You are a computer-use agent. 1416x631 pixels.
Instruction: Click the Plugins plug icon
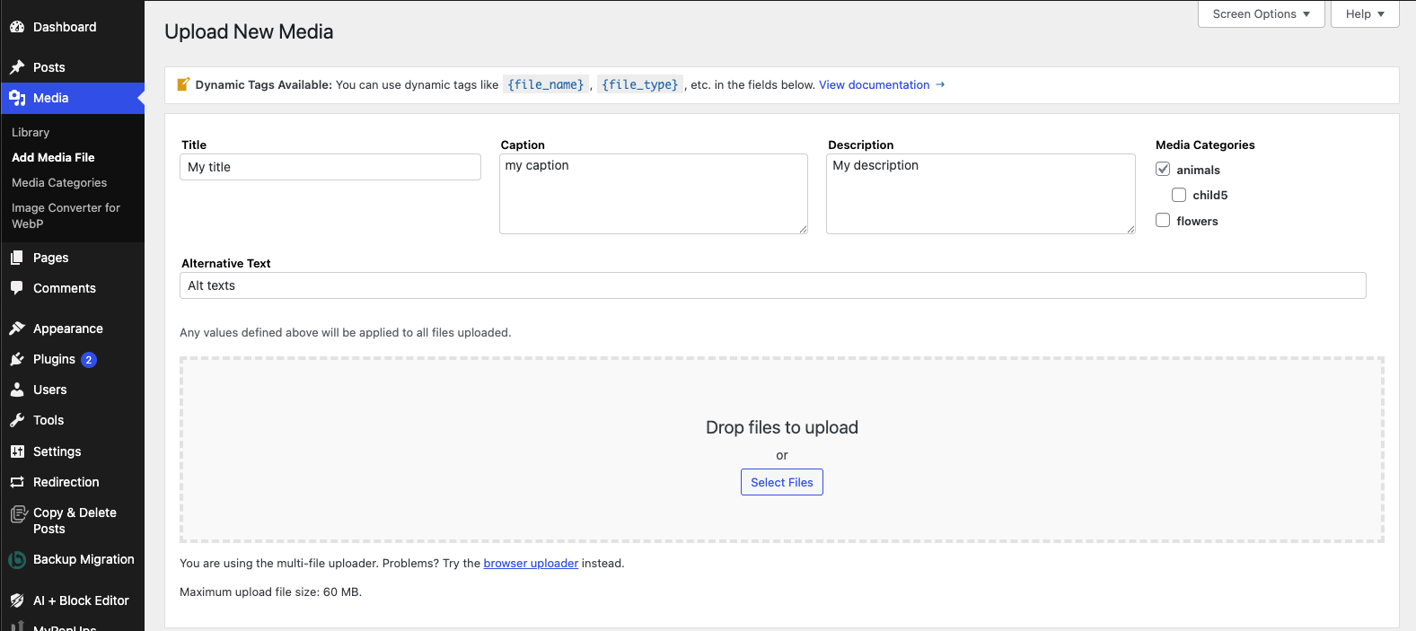tap(17, 359)
